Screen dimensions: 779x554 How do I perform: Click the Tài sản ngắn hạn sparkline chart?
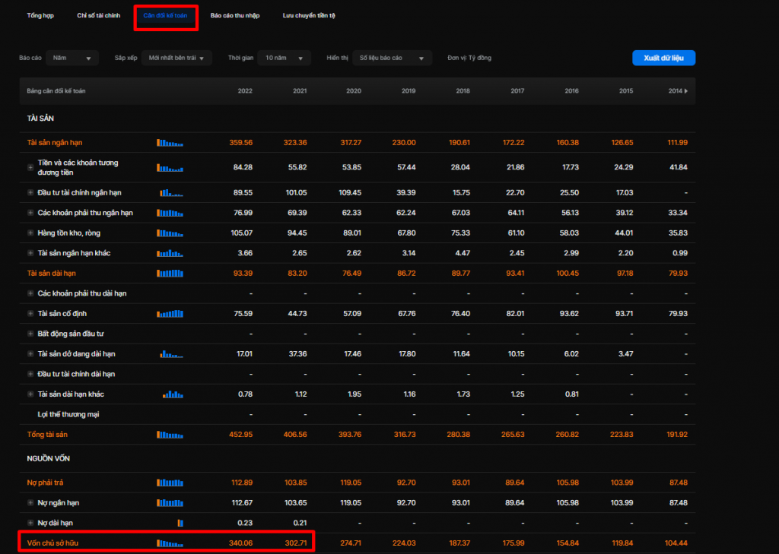170,143
